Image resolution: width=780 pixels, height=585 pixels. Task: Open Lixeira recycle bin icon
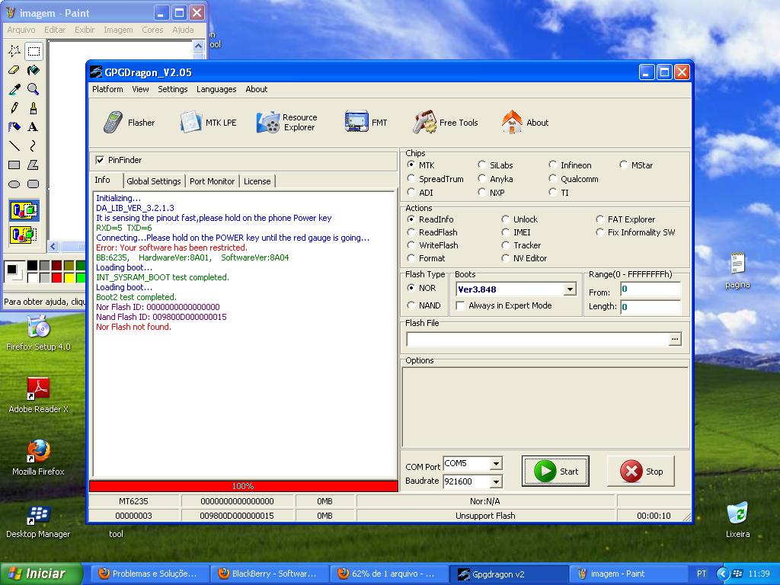(x=737, y=519)
